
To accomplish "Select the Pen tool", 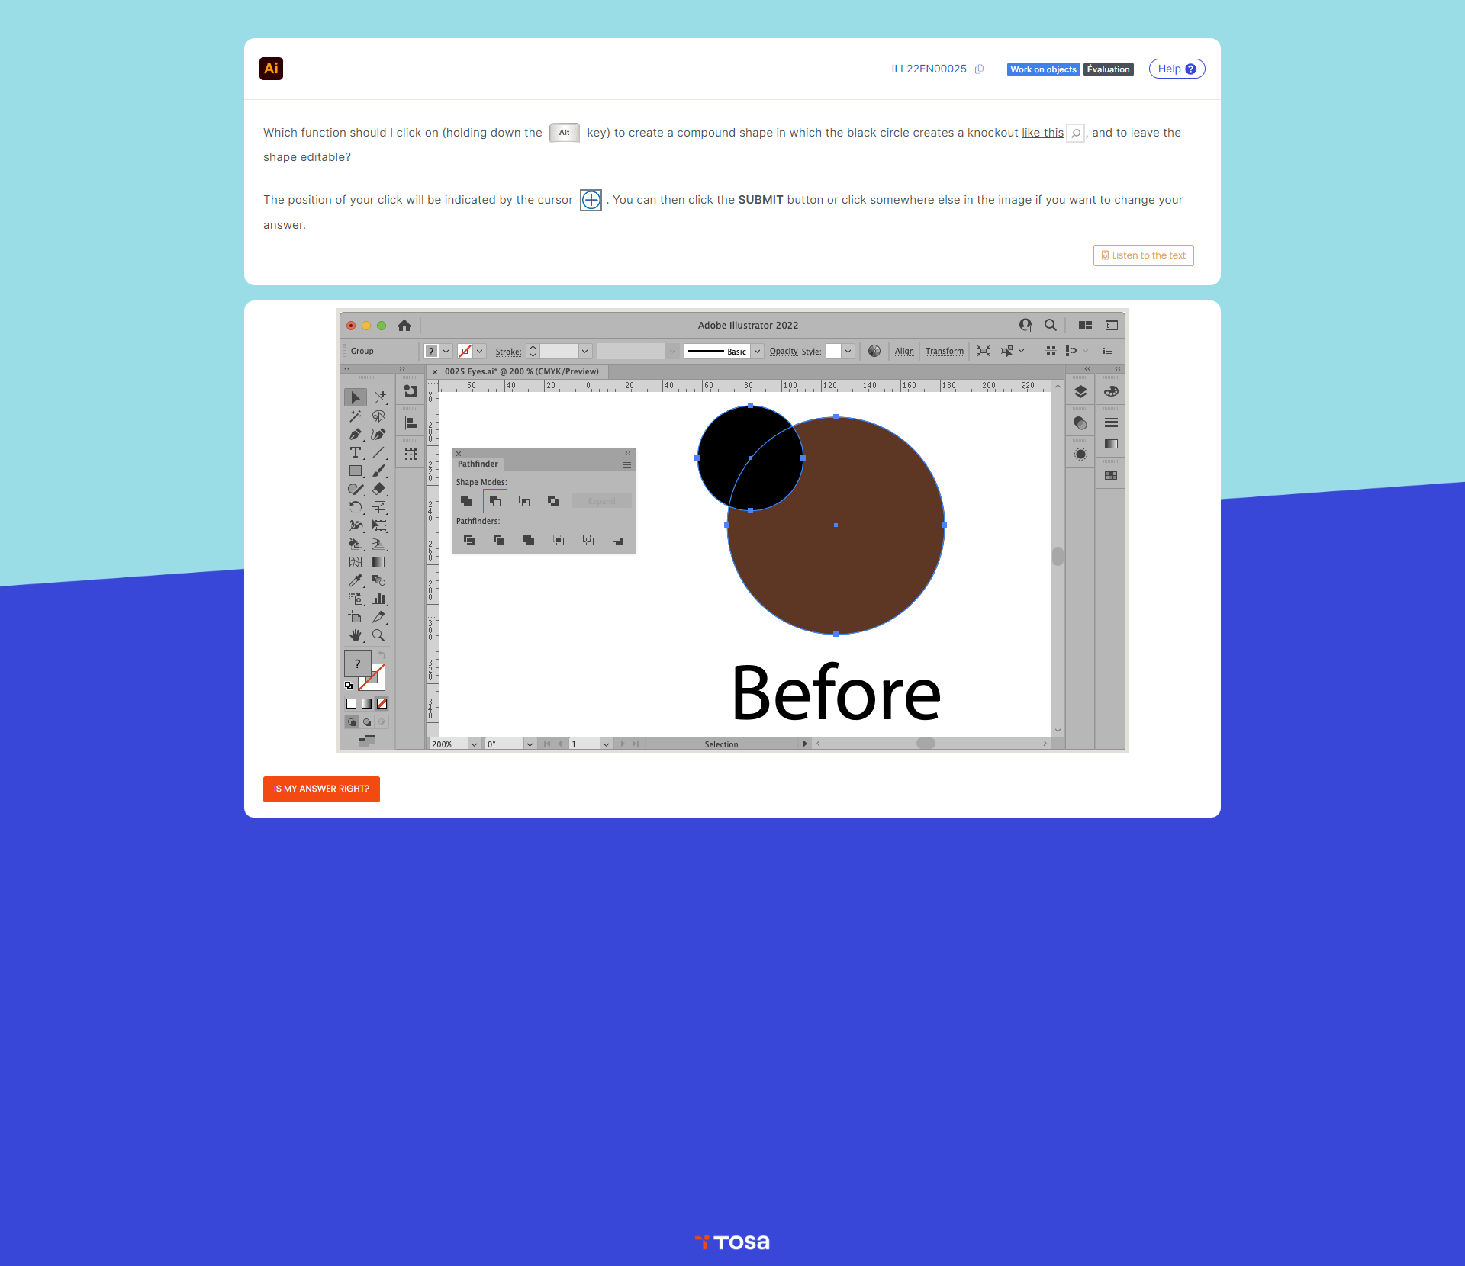I will (x=356, y=435).
